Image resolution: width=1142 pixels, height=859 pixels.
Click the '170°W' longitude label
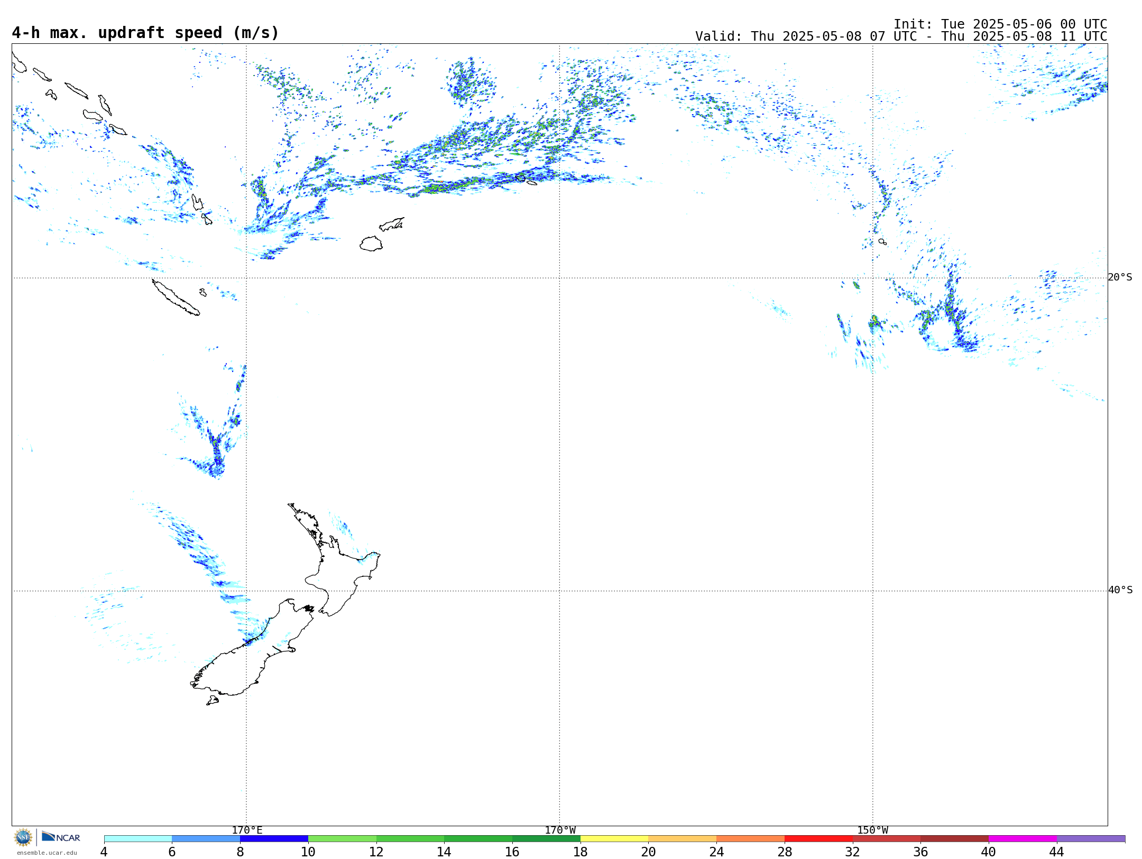[560, 830]
